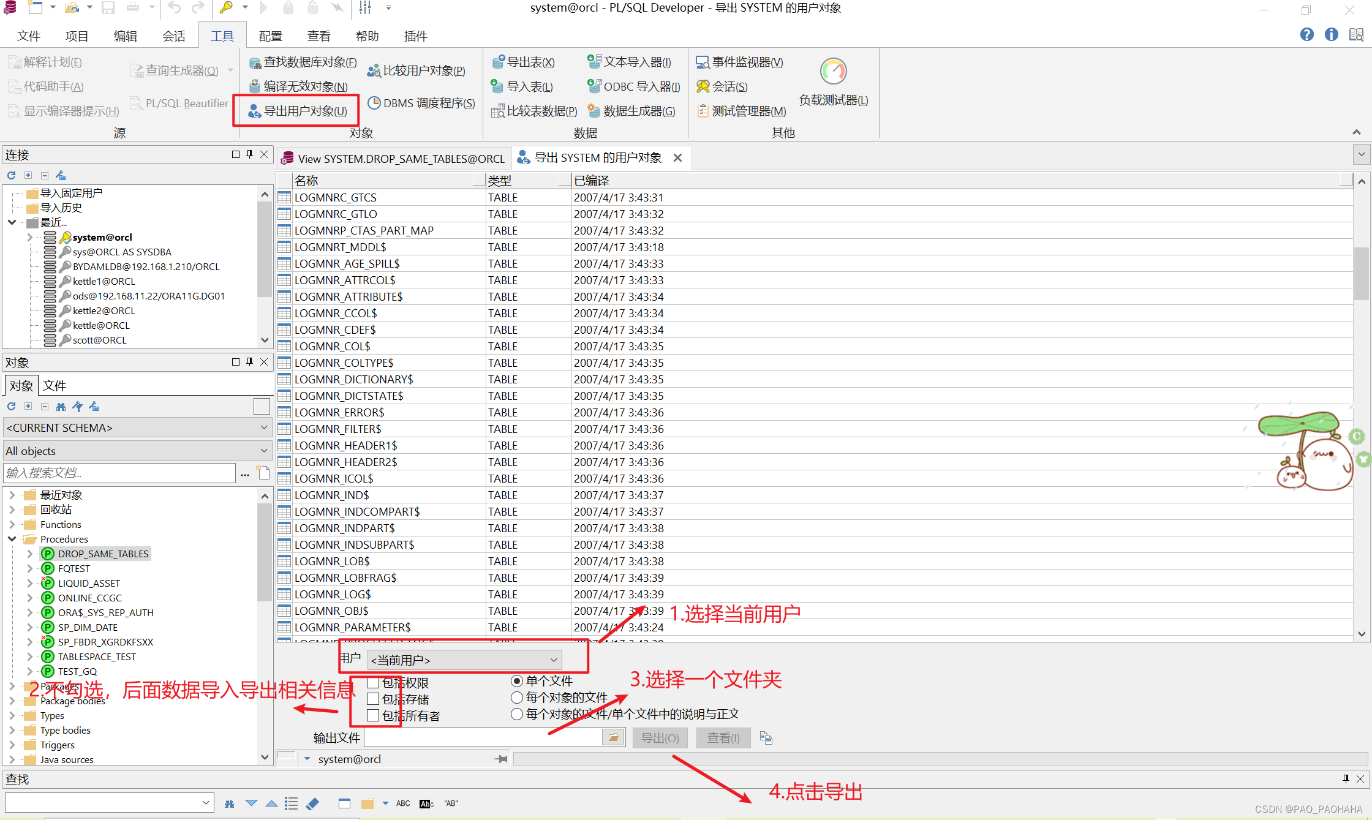Open the Load Tester (负载测试器) tool
The image size is (1372, 820).
(833, 72)
